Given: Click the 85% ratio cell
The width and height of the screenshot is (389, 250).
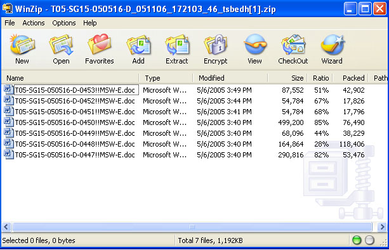Looking at the screenshot, I should click(x=322, y=122).
